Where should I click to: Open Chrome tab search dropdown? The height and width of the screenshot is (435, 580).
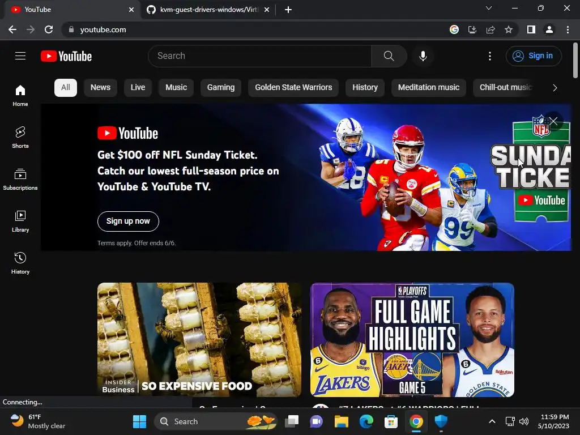pyautogui.click(x=489, y=8)
